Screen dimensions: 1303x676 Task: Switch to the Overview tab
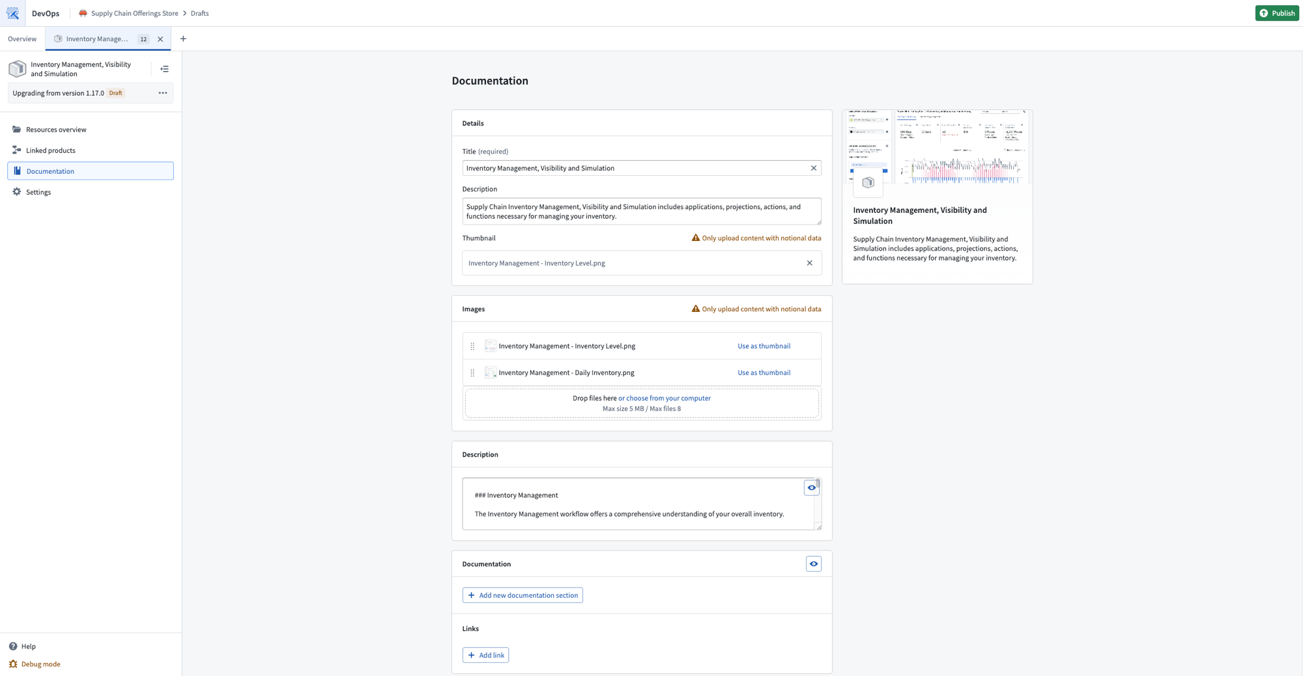(x=22, y=39)
